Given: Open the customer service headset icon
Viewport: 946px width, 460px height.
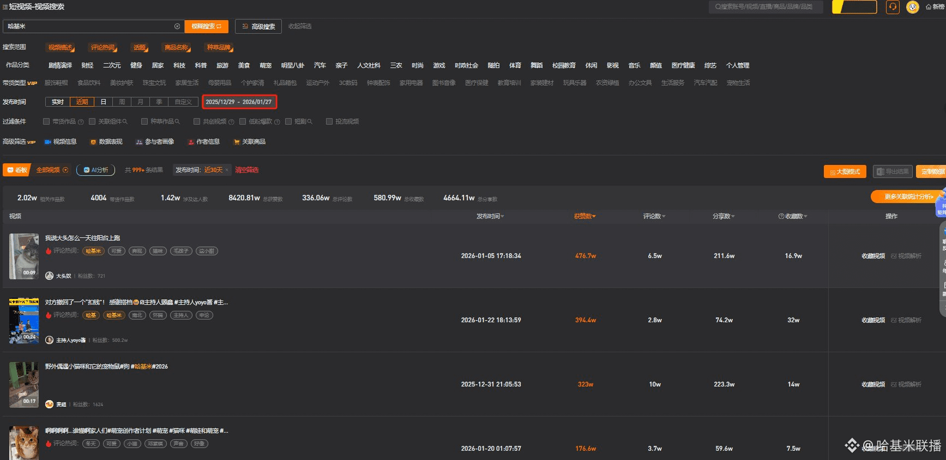Looking at the screenshot, I should click(893, 7).
